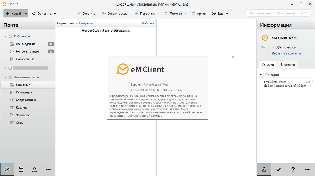315x176 pixels.
Task: Show contact details sidebar person icon
Action: pos(264,169)
